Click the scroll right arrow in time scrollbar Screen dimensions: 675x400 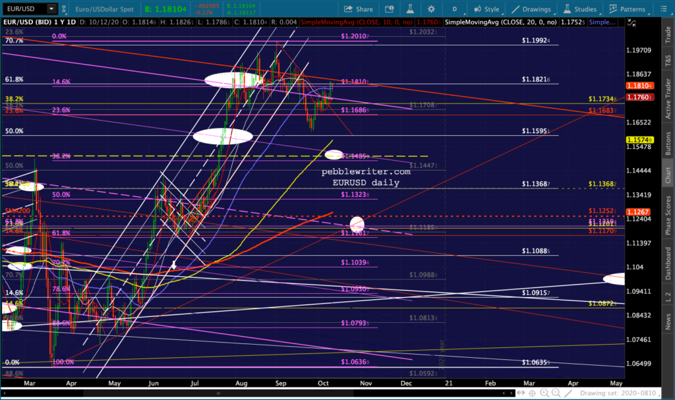[x=512, y=393]
